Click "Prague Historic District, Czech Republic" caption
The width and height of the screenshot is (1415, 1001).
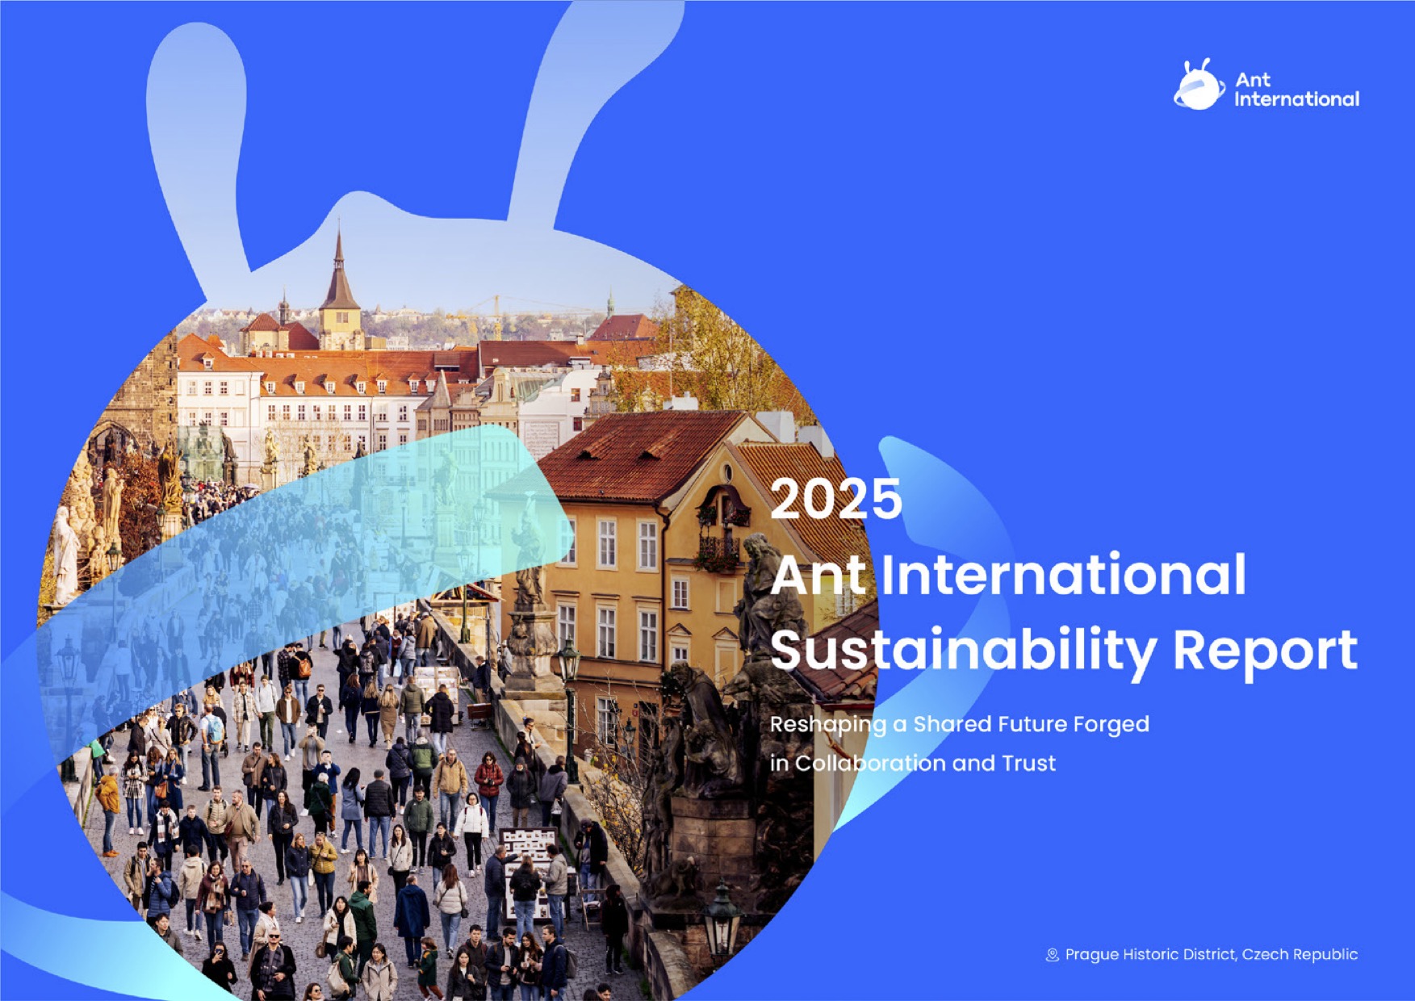(1212, 954)
